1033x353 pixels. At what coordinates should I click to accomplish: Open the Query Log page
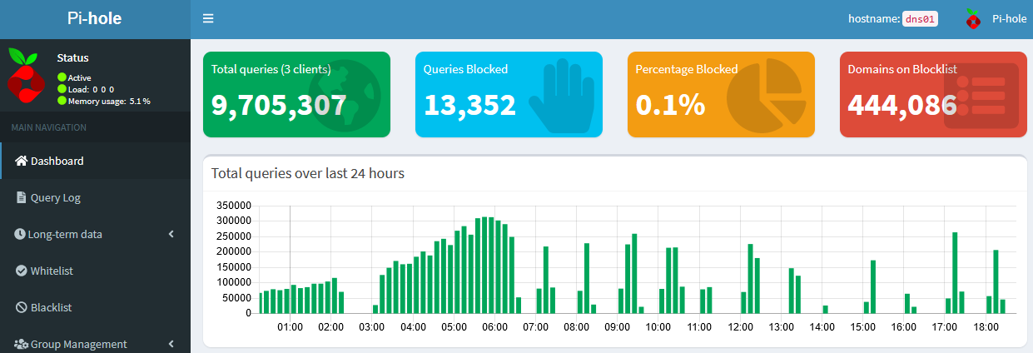96,197
